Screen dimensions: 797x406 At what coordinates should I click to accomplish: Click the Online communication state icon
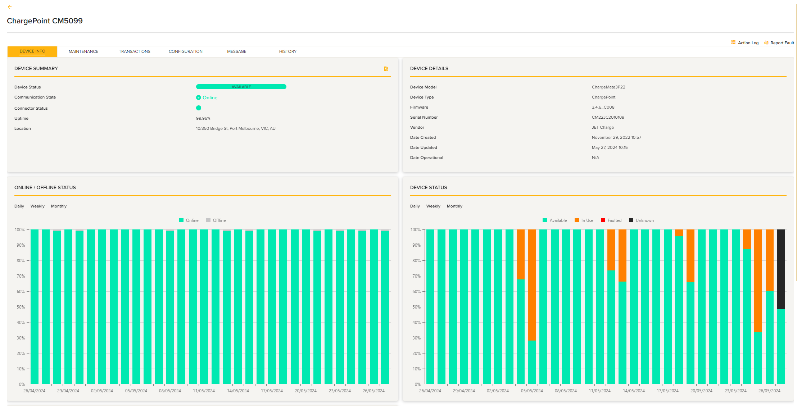click(x=198, y=97)
